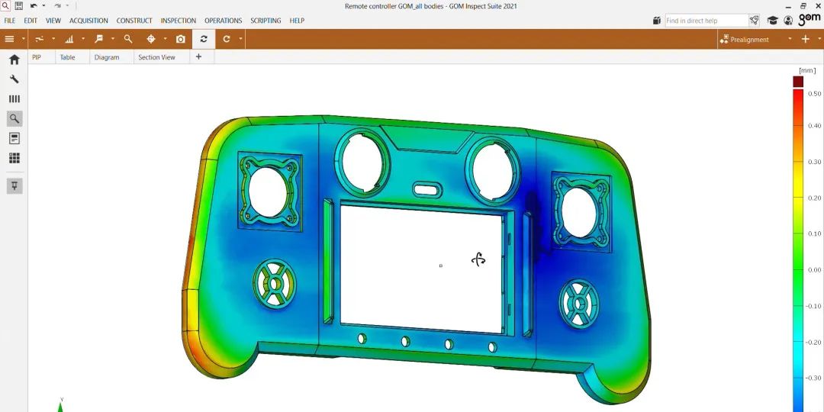Switch to the PIP tab
Screen dimensions: 824x412
[37, 57]
